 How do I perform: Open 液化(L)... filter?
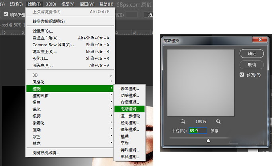point(70,58)
